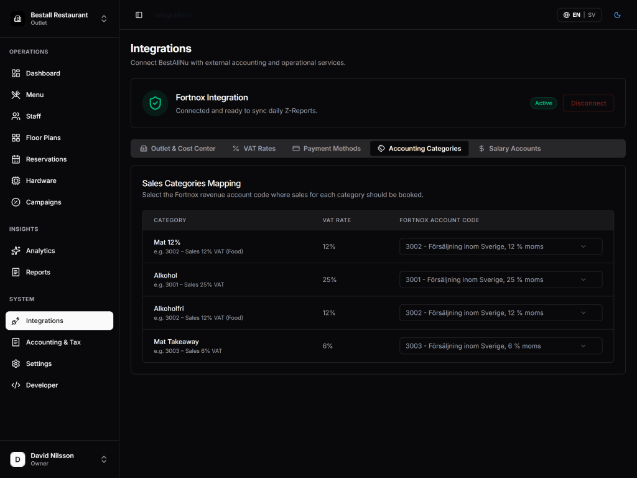The image size is (637, 478).
Task: Click David Nilsson avatar D
Action: (x=17, y=459)
